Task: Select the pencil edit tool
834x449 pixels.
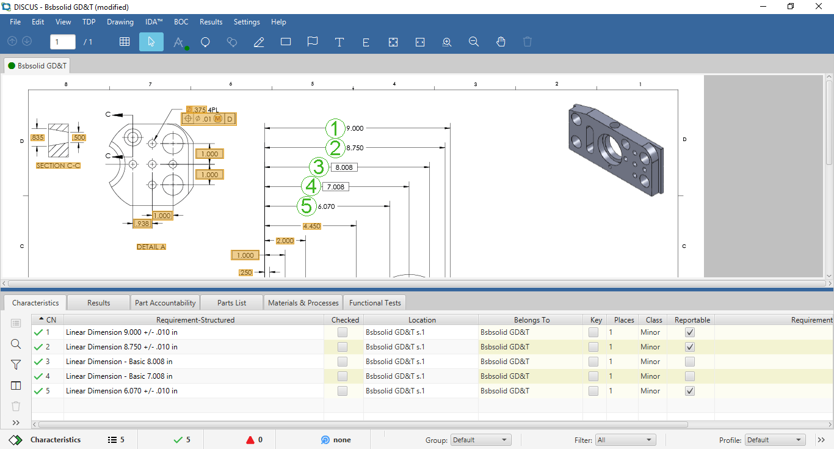Action: tap(259, 42)
